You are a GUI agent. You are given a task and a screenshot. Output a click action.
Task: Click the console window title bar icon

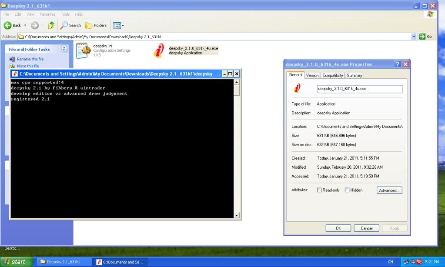click(15, 74)
